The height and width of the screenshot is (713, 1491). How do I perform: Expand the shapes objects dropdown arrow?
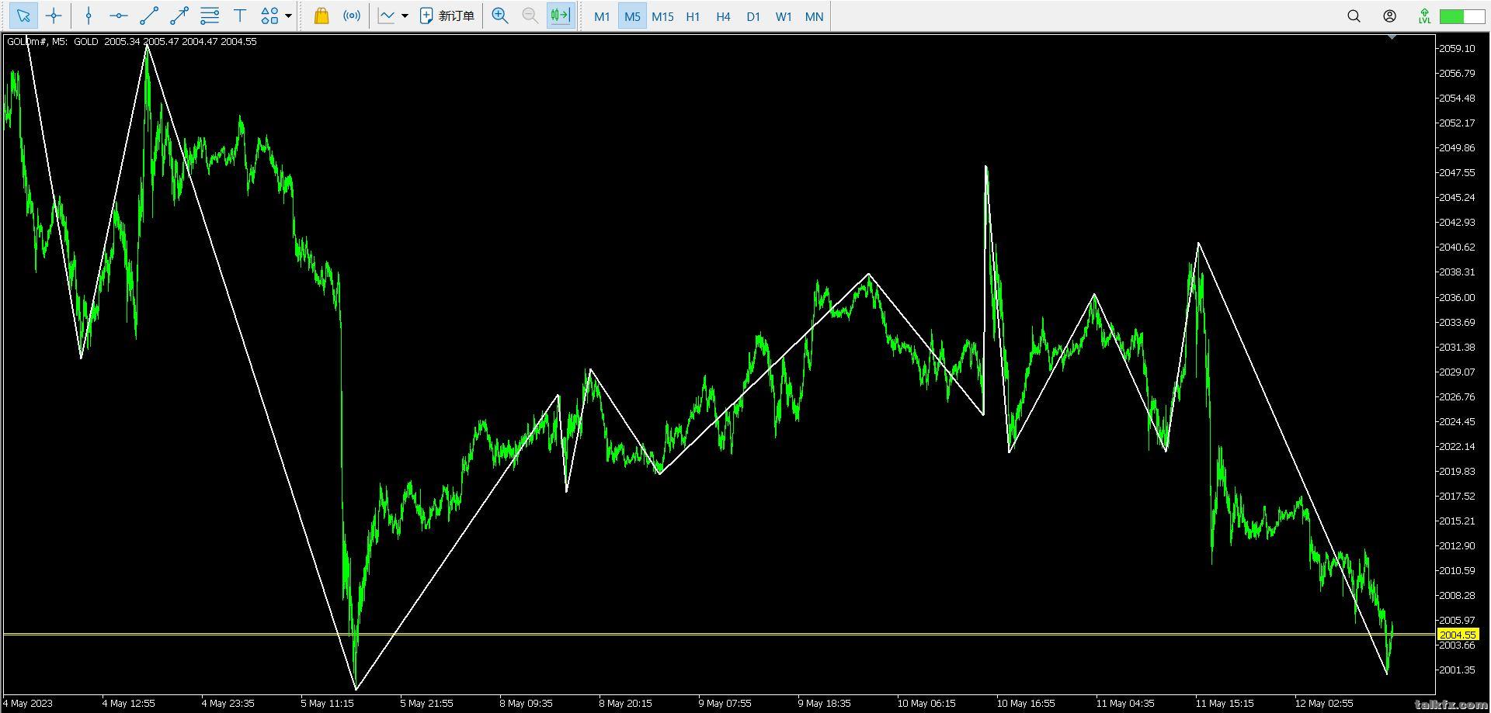(289, 16)
